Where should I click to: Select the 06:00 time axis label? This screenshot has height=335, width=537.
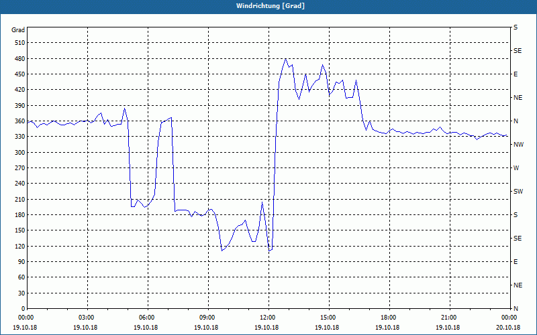pyautogui.click(x=148, y=318)
